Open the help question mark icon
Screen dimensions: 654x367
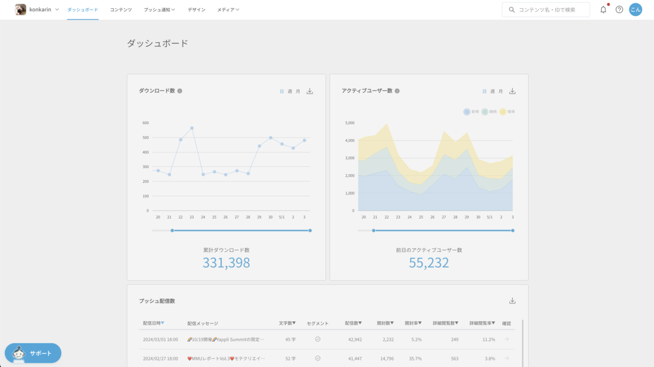tap(619, 9)
